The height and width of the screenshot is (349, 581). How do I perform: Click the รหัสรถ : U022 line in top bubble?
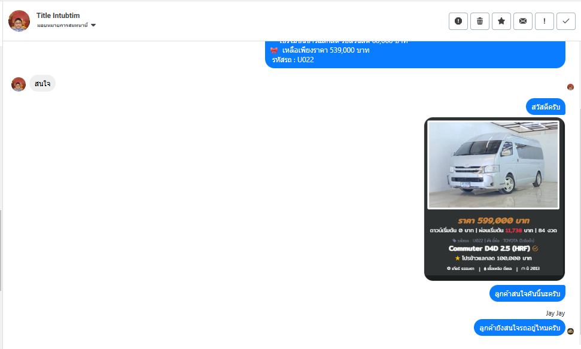click(x=293, y=60)
